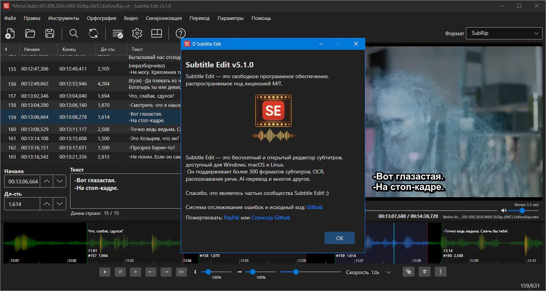Open the Help question-mark icon

click(180, 33)
